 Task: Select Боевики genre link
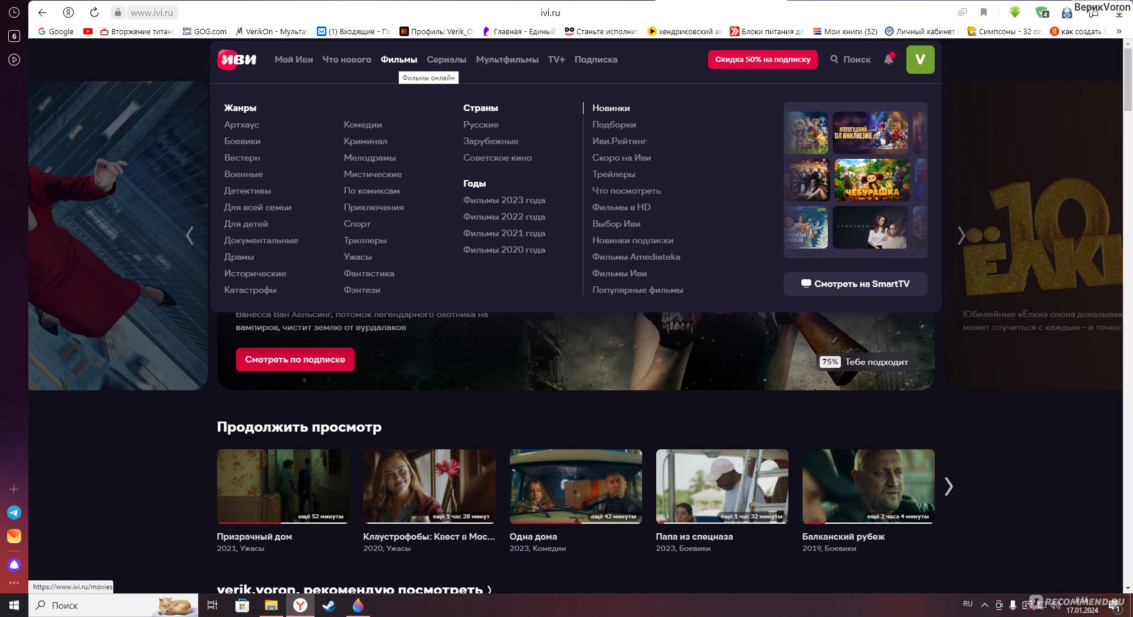coord(242,141)
